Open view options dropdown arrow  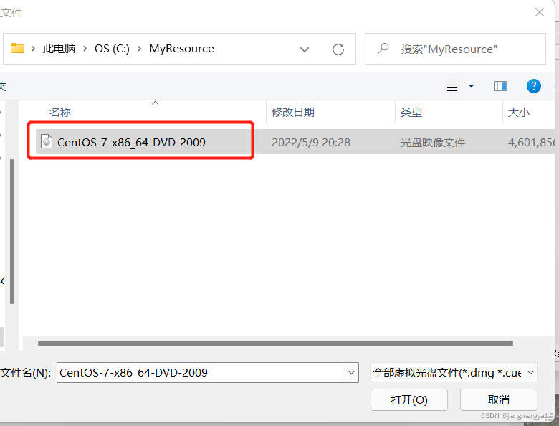pyautogui.click(x=471, y=86)
